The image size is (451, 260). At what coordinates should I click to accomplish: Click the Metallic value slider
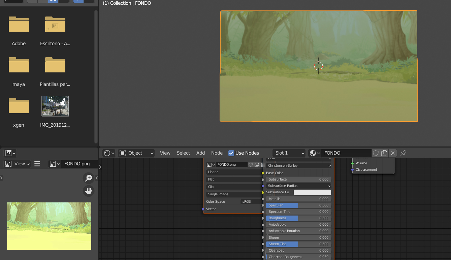pos(298,199)
